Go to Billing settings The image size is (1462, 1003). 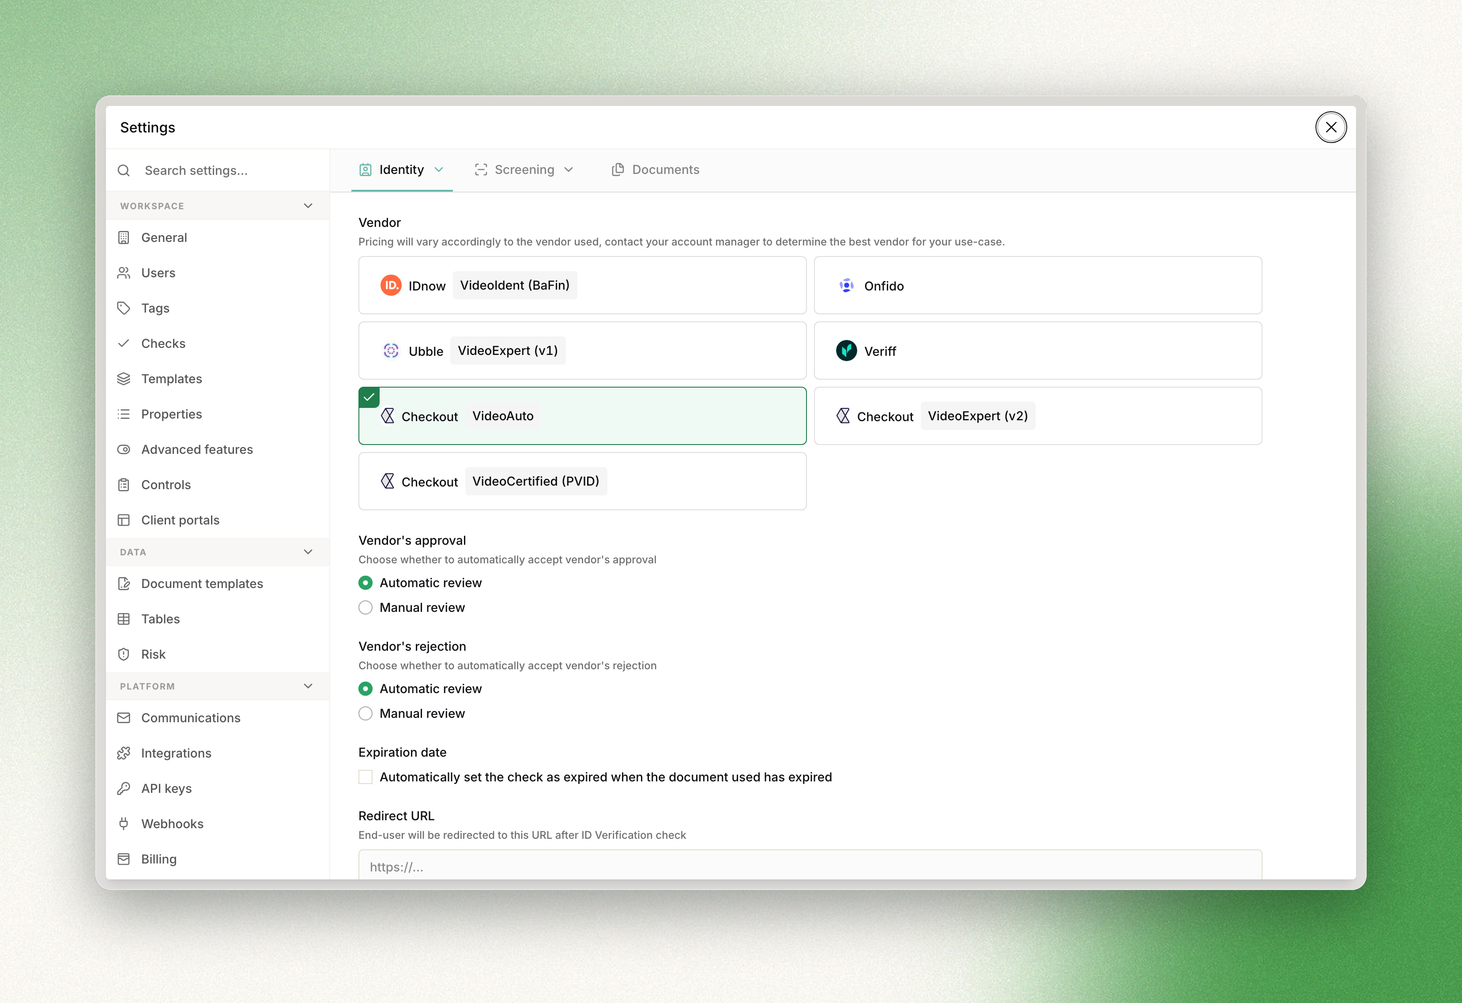click(x=218, y=859)
